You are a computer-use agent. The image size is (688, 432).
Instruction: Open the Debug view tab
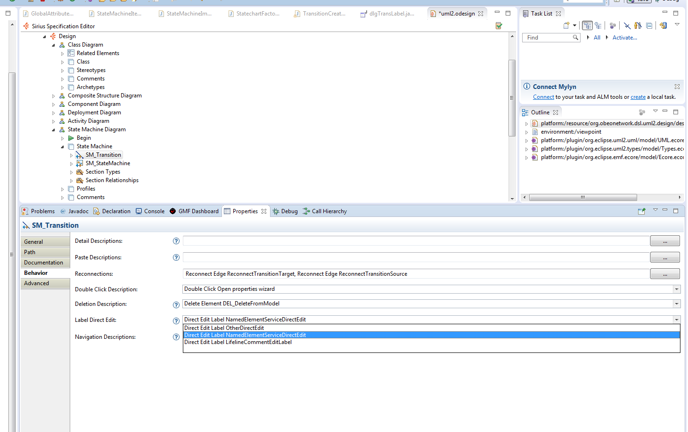coord(285,211)
